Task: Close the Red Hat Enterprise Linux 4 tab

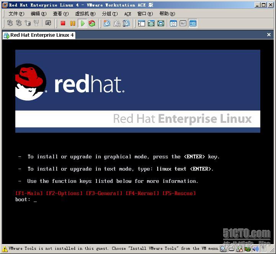Action: pyautogui.click(x=269, y=35)
